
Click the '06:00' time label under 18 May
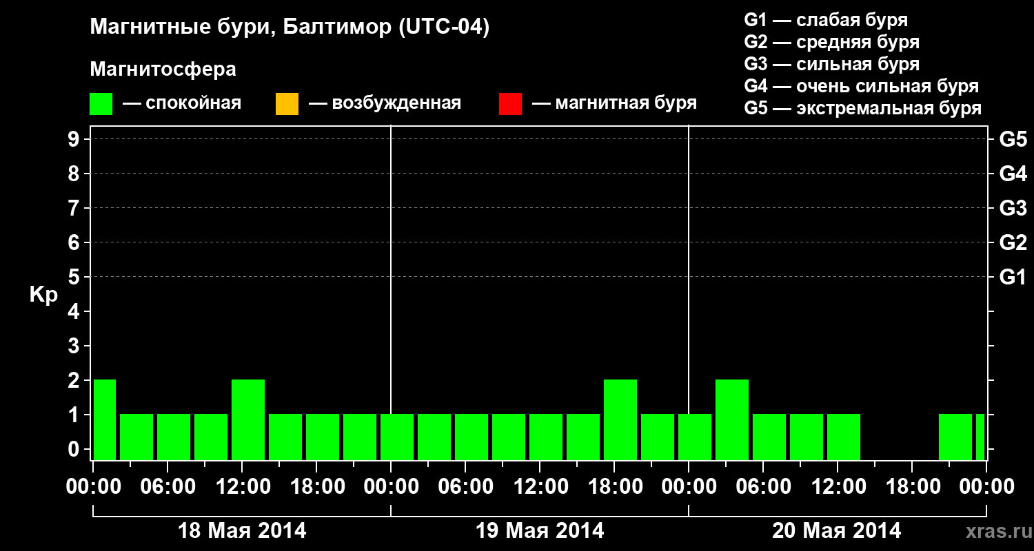click(x=168, y=486)
